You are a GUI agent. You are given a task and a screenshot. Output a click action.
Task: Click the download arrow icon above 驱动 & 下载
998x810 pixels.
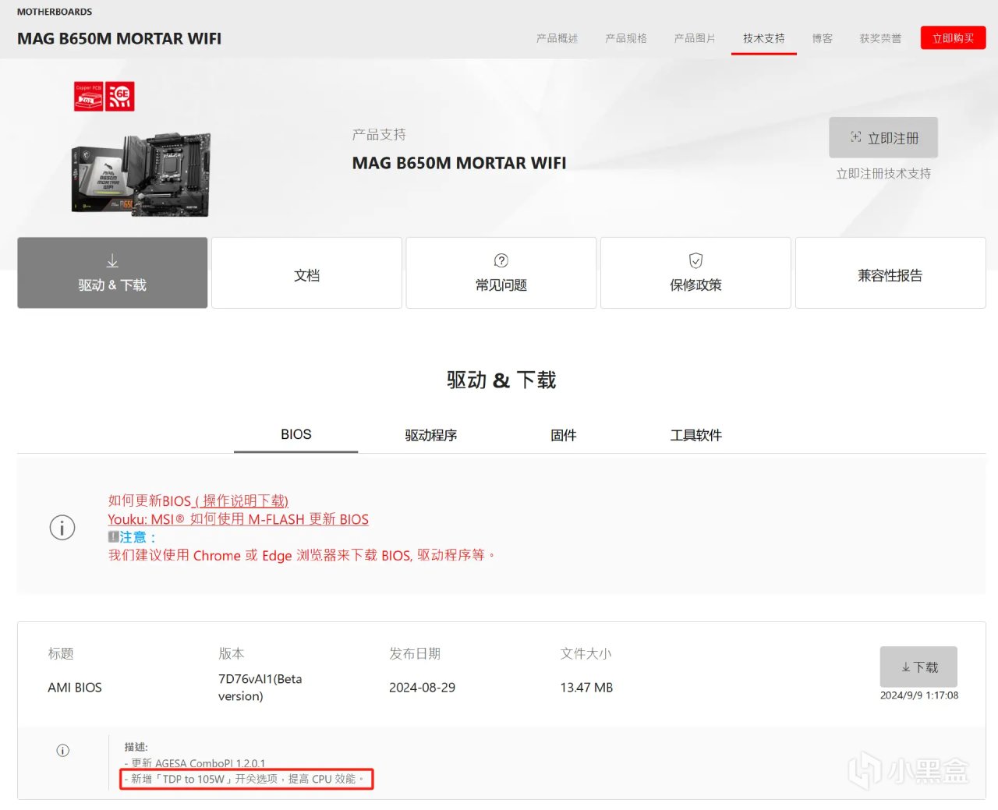coord(112,260)
